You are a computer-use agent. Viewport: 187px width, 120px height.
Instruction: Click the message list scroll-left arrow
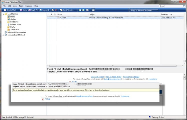point(48,66)
